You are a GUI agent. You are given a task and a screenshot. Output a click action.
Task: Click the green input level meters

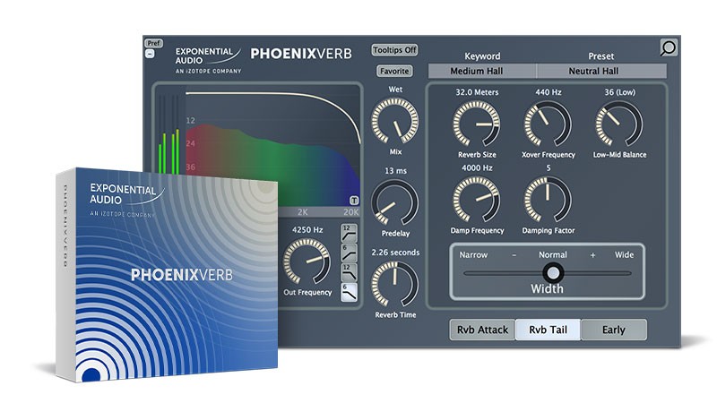pos(168,151)
